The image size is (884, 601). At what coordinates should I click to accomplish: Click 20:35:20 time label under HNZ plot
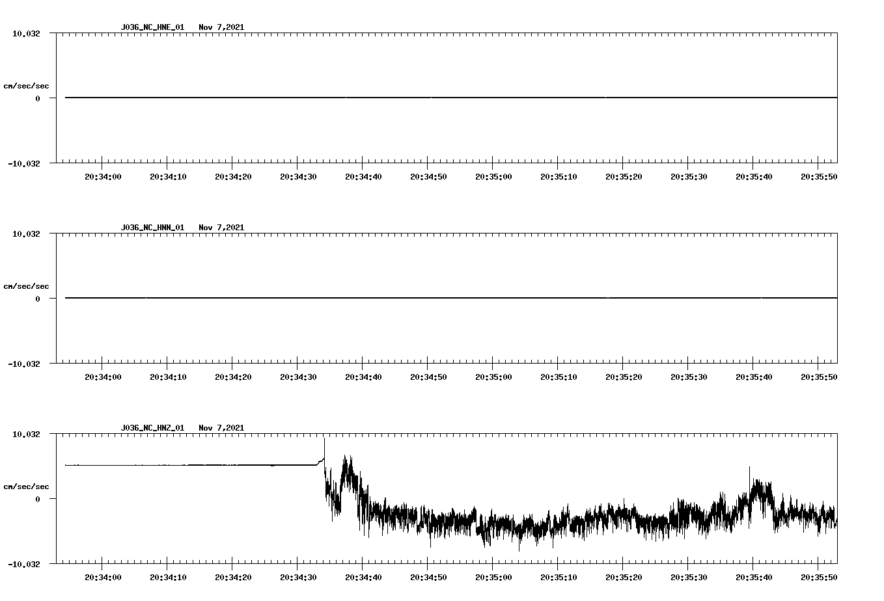pos(624,578)
